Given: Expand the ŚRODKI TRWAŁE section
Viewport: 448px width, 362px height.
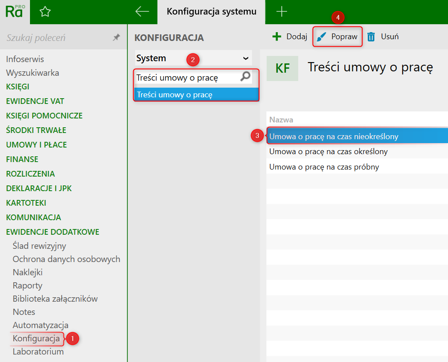Looking at the screenshot, I should (36, 130).
